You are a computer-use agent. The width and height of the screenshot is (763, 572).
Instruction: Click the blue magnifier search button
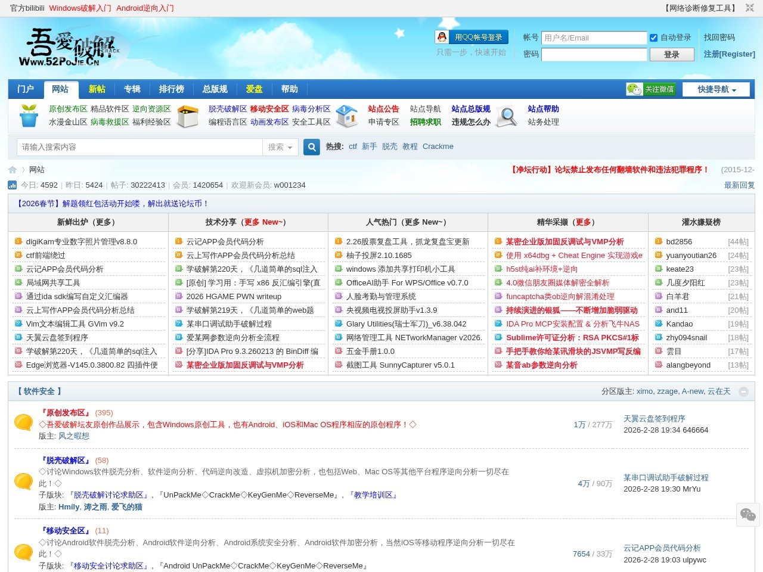311,147
